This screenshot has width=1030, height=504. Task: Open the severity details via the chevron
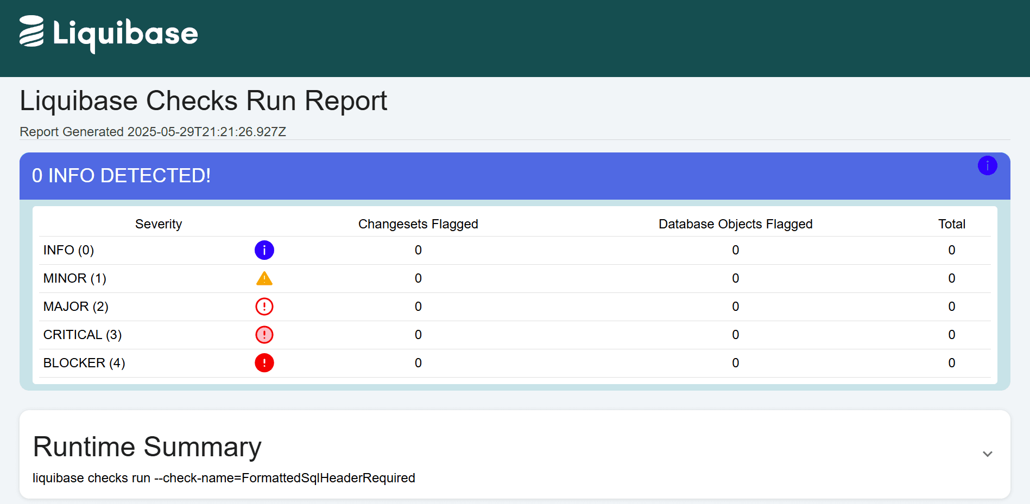pos(987,454)
